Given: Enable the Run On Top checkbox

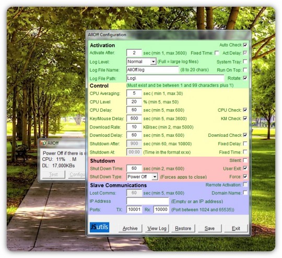Looking at the screenshot, I should click(x=245, y=70).
